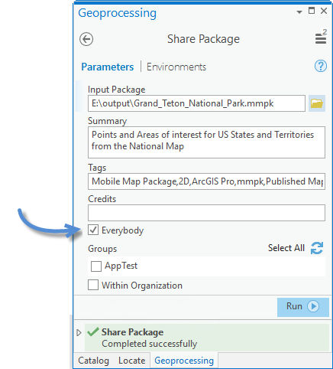Screen dimensions: 333x369
Task: Switch to the Environments tab
Action: click(176, 67)
